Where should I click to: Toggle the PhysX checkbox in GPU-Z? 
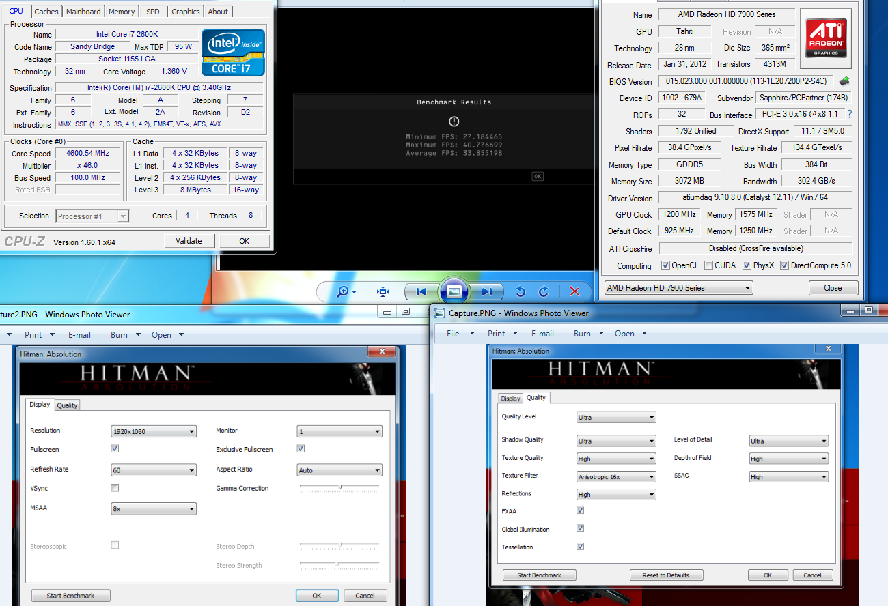(x=747, y=265)
